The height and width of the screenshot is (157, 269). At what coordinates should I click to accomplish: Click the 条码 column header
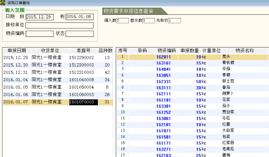[x=142, y=51]
